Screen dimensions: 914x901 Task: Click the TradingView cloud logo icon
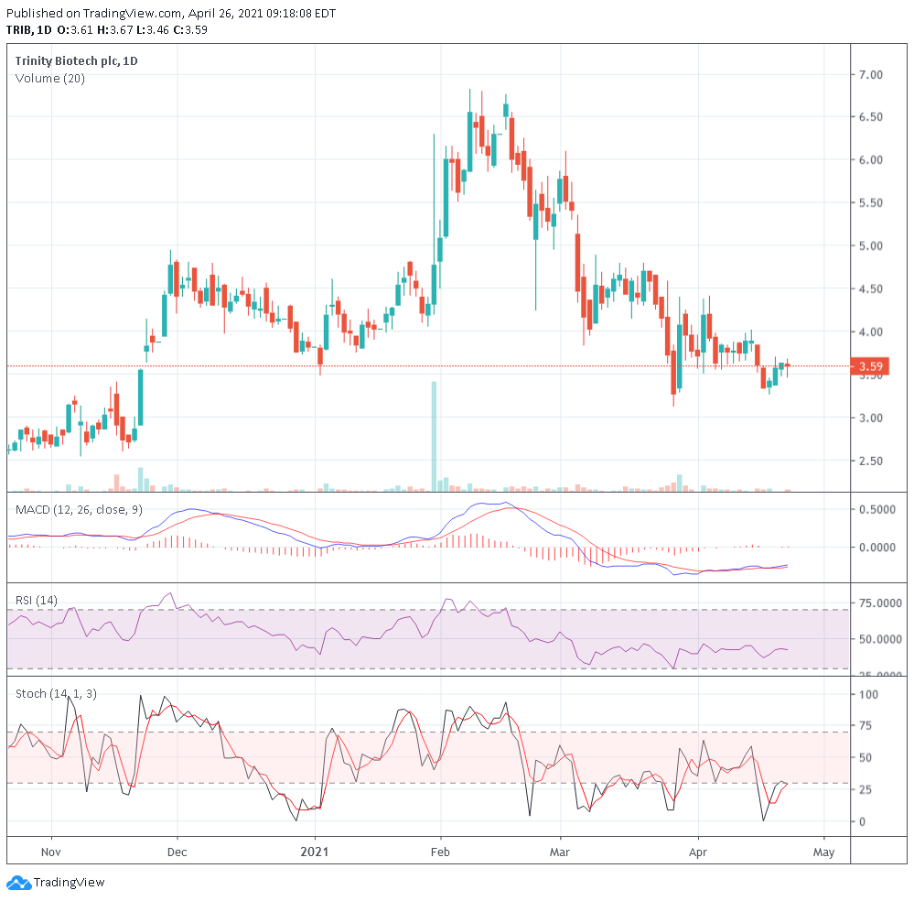click(x=18, y=883)
